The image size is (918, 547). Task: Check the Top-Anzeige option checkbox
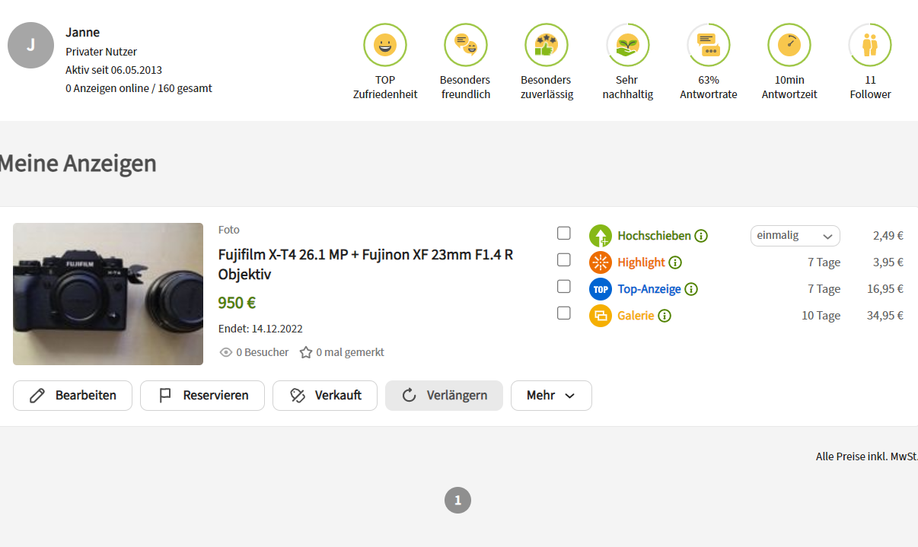click(x=564, y=286)
